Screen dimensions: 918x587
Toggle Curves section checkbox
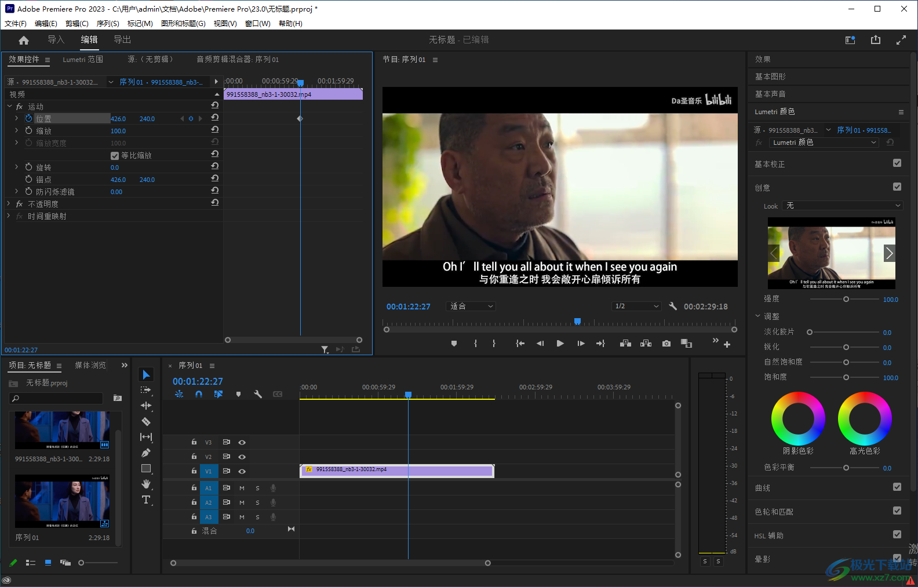click(897, 487)
